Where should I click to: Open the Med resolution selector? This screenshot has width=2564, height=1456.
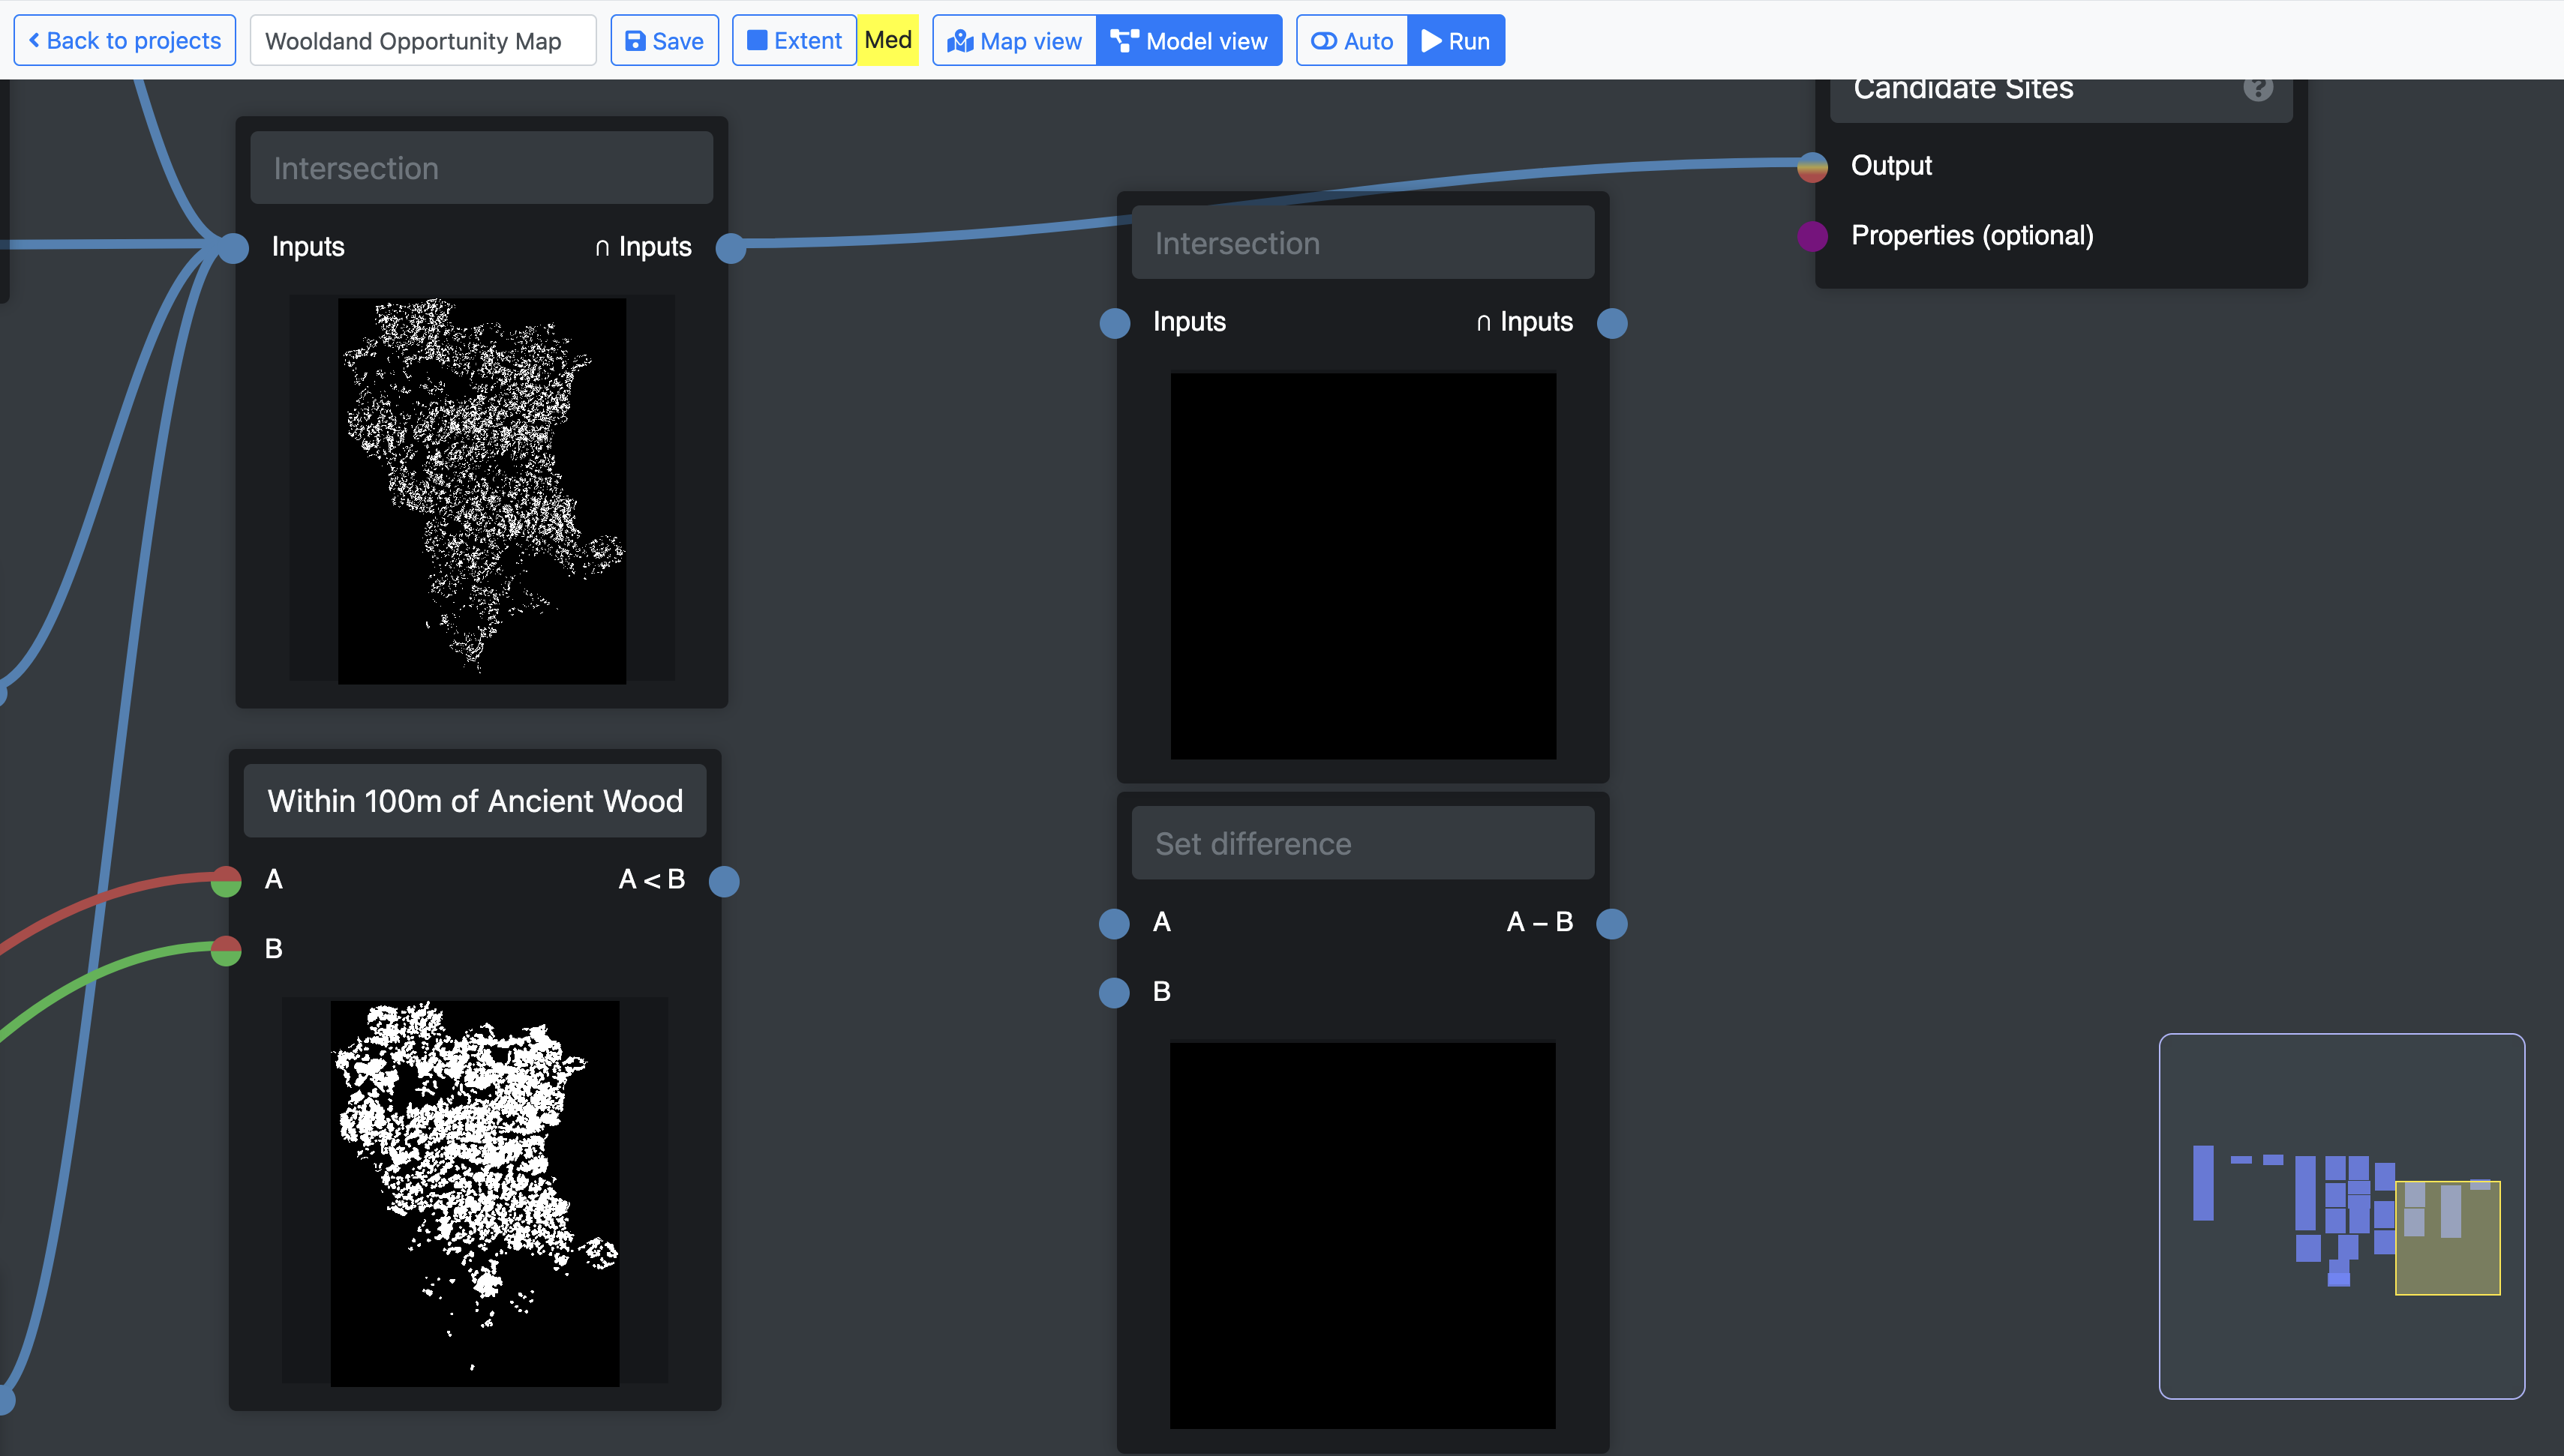(887, 41)
